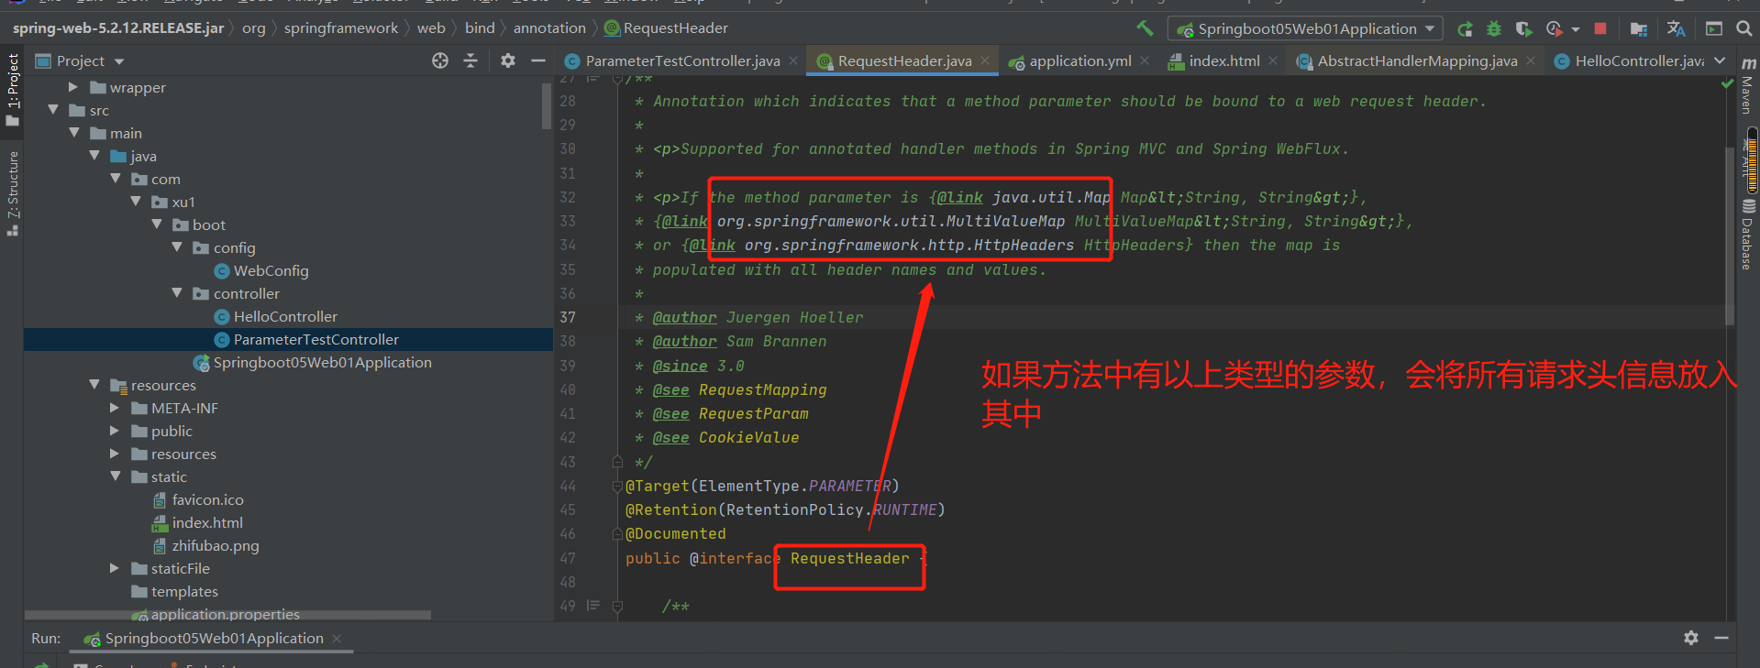Viewport: 1760px width, 668px height.
Task: Open the Structure side panel
Action: click(13, 192)
